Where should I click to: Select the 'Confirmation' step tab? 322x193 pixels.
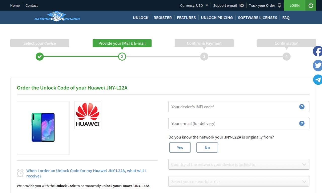click(x=287, y=43)
